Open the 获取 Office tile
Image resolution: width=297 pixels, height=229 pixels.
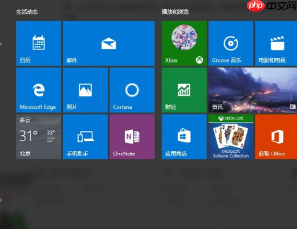276,137
